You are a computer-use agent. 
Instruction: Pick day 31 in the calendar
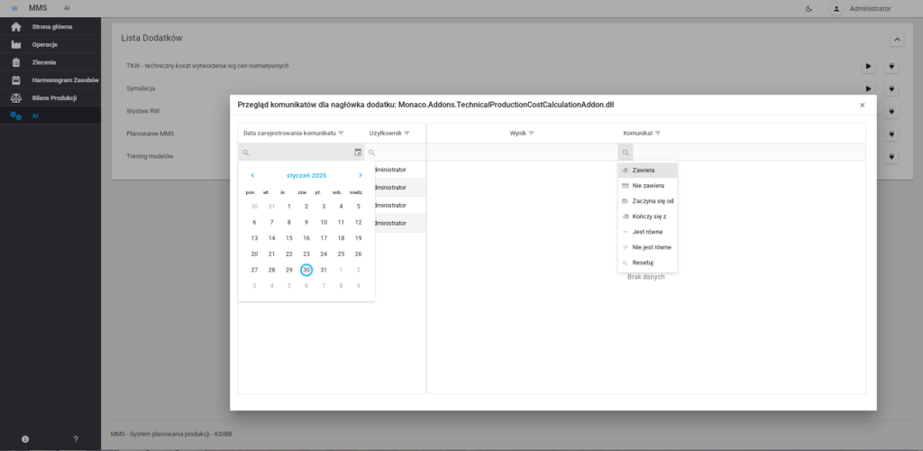[x=324, y=270]
